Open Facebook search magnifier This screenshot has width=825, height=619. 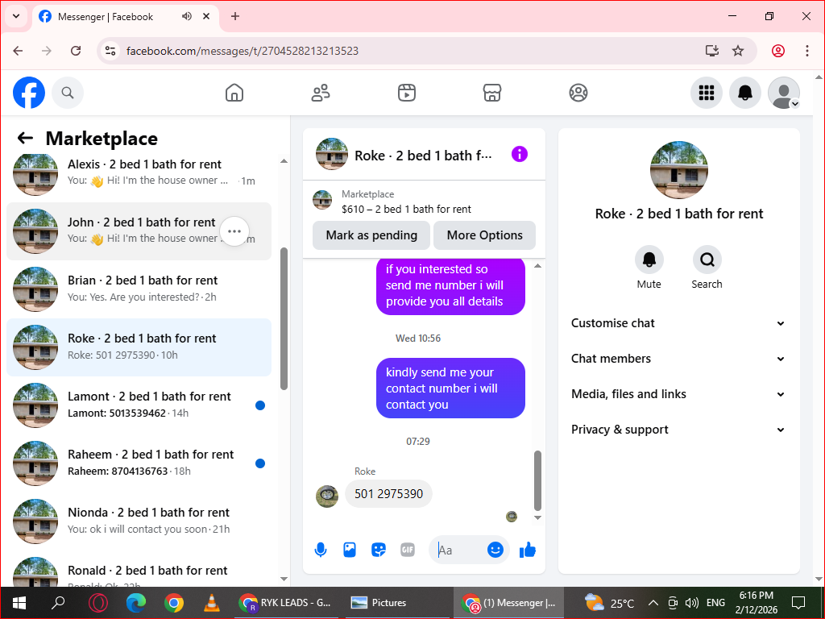[x=68, y=93]
